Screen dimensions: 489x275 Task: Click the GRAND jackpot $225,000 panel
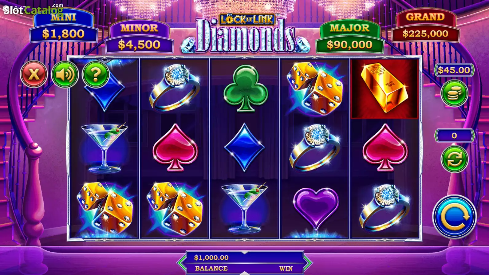point(425,27)
